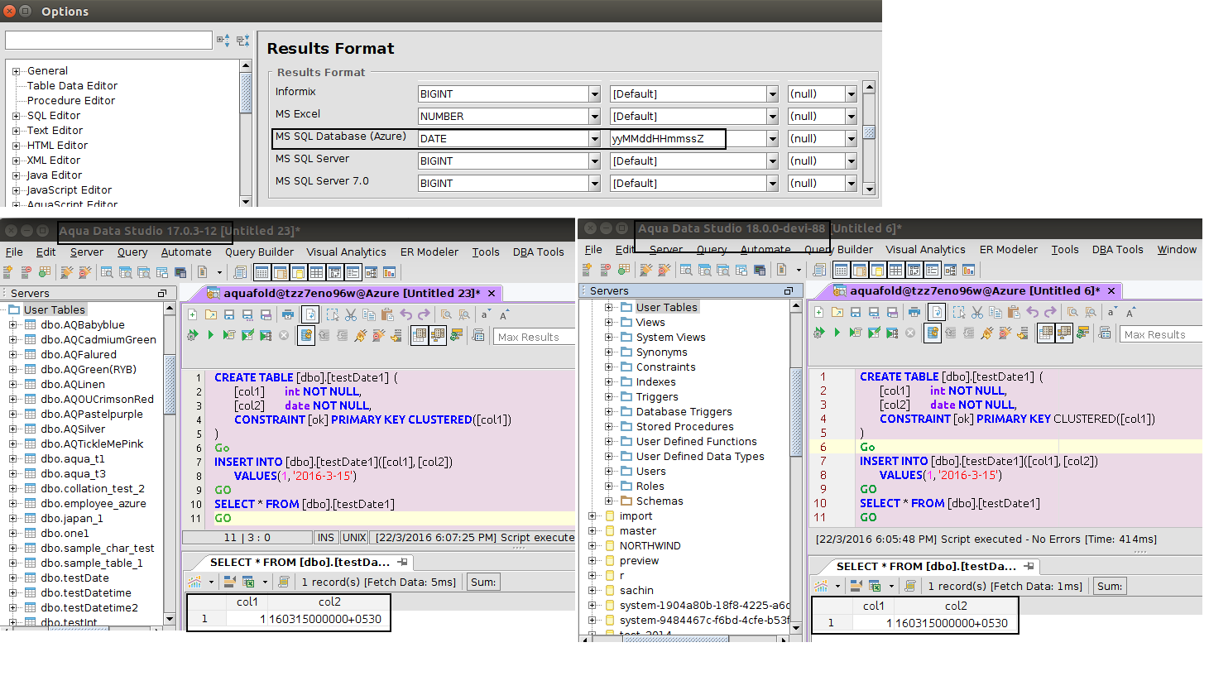
Task: Open Query menu in Aqua Data Studio 17.0.3
Action: [x=132, y=252]
